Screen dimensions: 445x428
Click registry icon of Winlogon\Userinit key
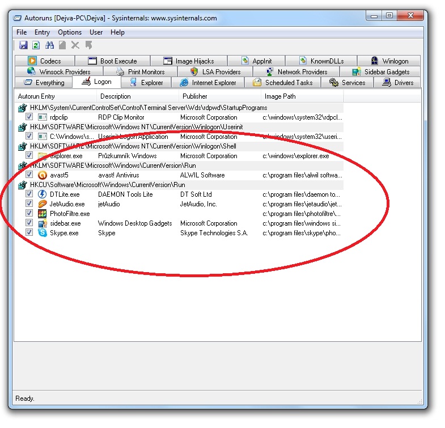click(23, 128)
